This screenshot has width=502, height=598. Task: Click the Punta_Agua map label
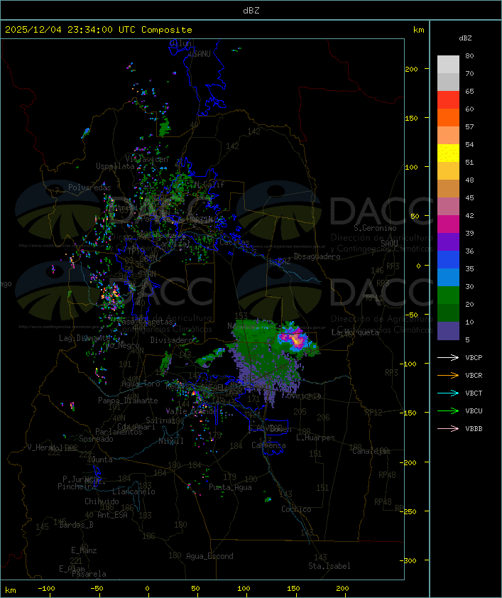230,487
